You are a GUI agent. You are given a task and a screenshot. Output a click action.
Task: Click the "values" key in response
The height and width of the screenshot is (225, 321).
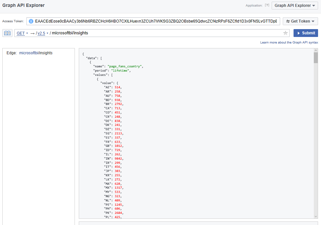tap(100, 75)
